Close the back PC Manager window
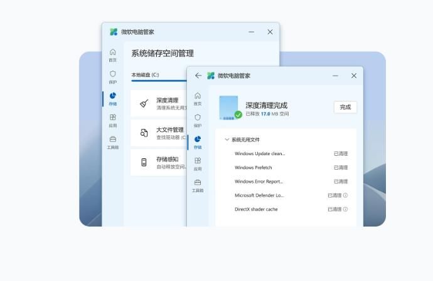 coord(270,32)
